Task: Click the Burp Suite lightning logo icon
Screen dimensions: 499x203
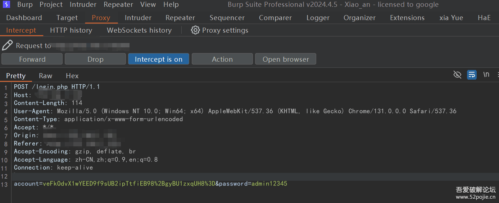Action: (x=6, y=5)
